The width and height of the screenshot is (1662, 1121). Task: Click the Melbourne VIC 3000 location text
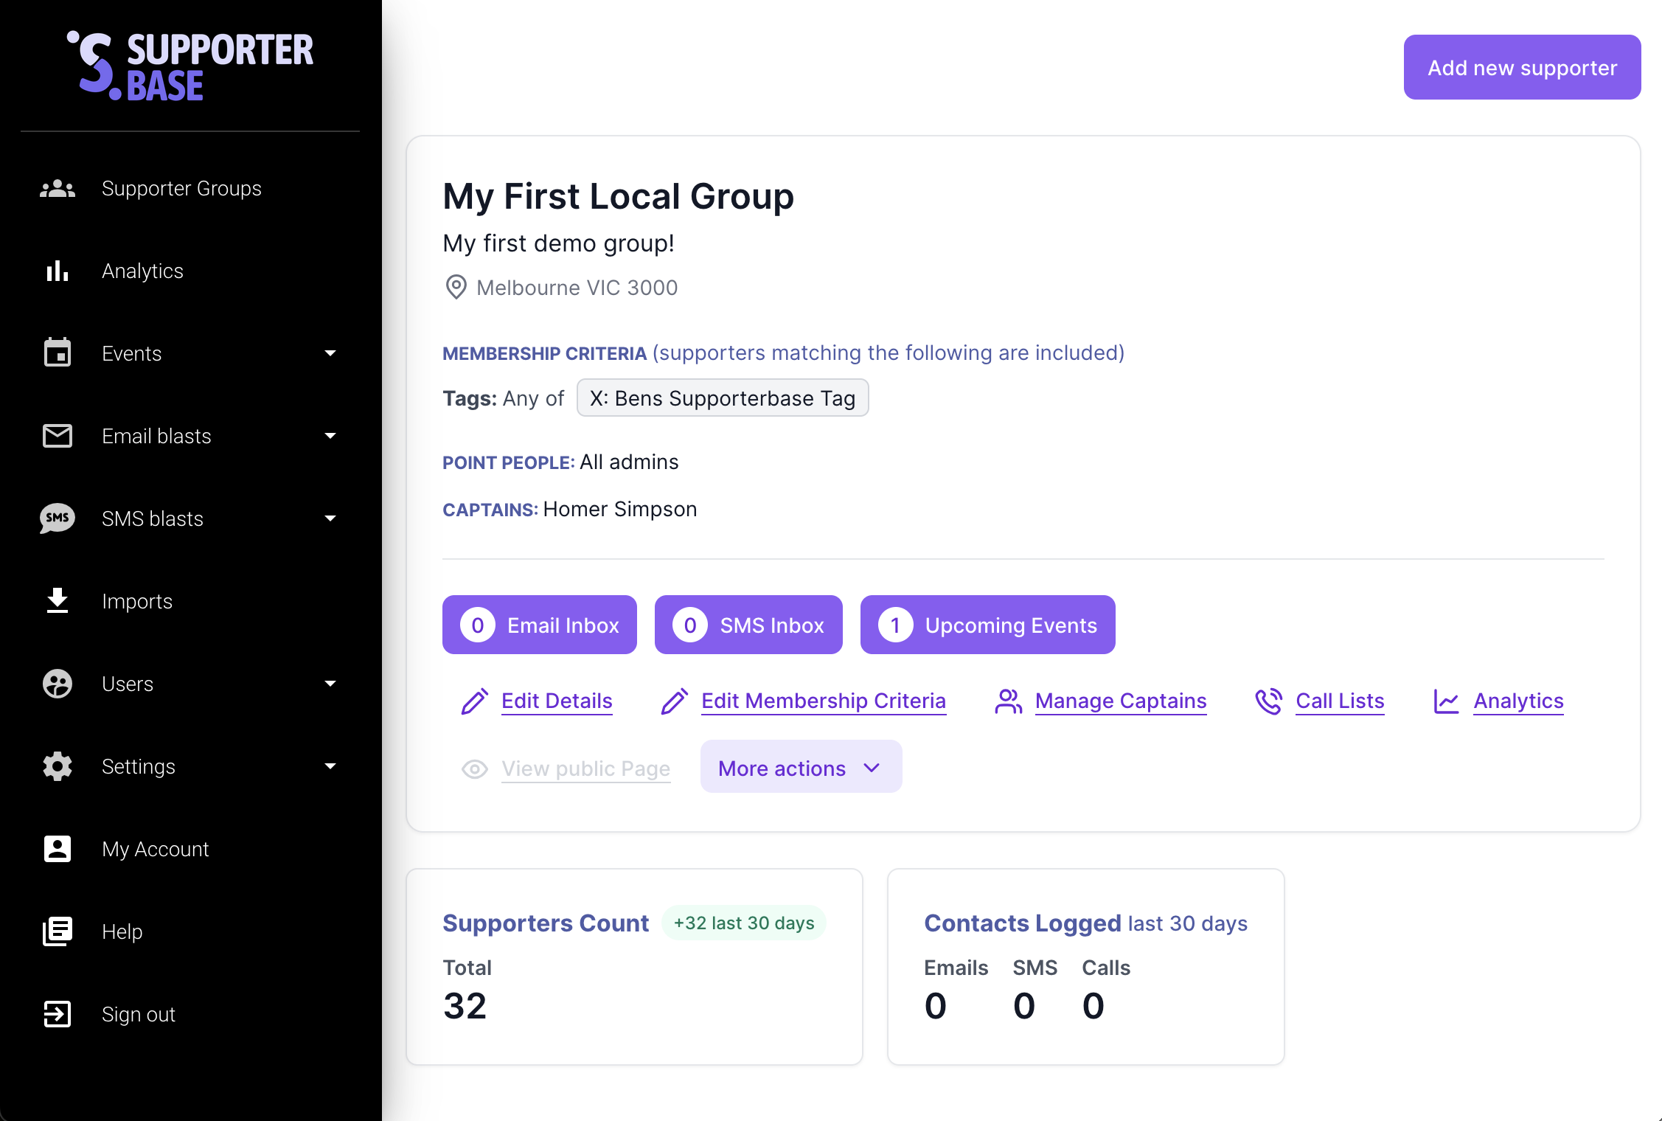coord(577,288)
